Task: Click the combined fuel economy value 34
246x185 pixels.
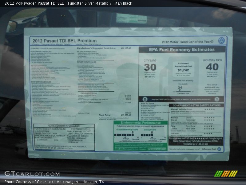Action: pyautogui.click(x=180, y=88)
